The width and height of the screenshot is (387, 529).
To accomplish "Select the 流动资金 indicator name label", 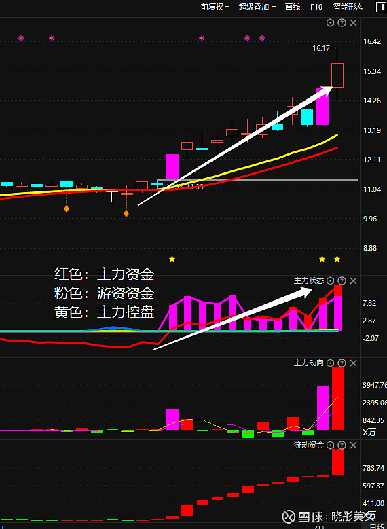I will tap(309, 445).
